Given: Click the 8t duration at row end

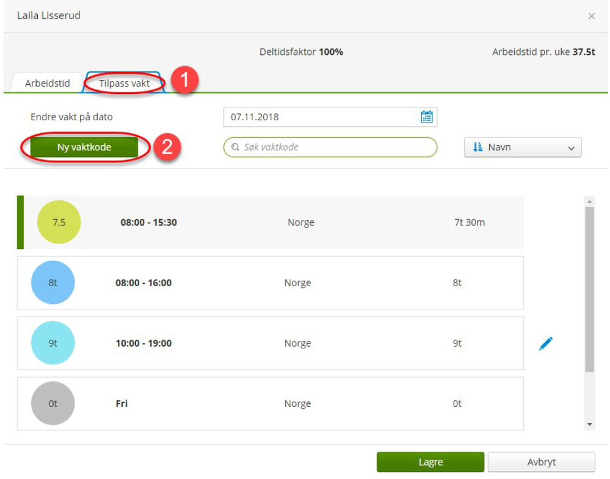Looking at the screenshot, I should click(x=457, y=283).
